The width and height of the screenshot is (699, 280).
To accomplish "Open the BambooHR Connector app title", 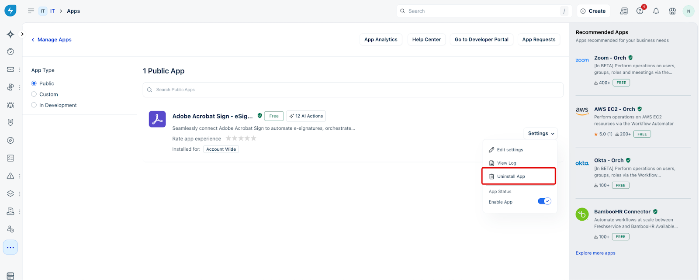I will pyautogui.click(x=622, y=211).
